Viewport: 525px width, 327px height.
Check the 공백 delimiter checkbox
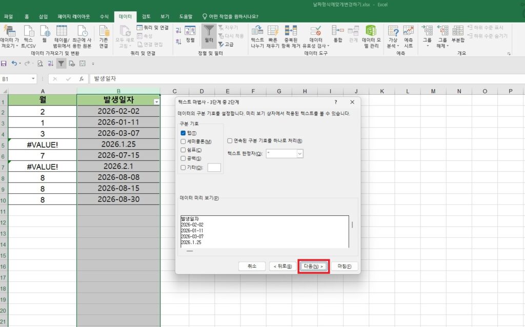(x=183, y=158)
